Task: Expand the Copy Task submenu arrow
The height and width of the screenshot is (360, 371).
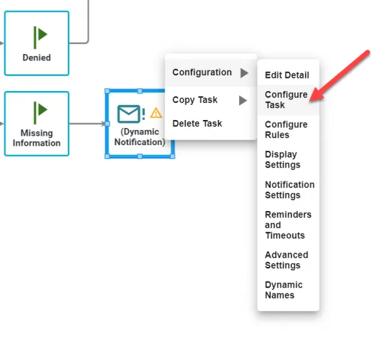Action: pos(243,101)
